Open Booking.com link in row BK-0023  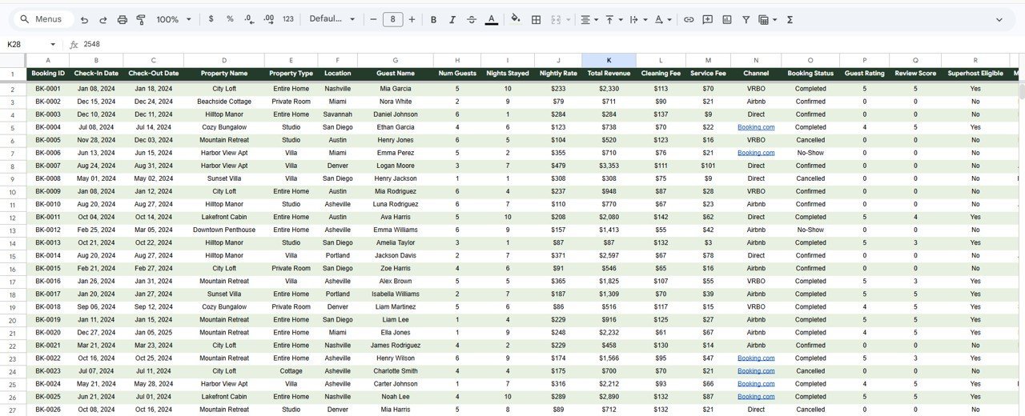tap(756, 371)
